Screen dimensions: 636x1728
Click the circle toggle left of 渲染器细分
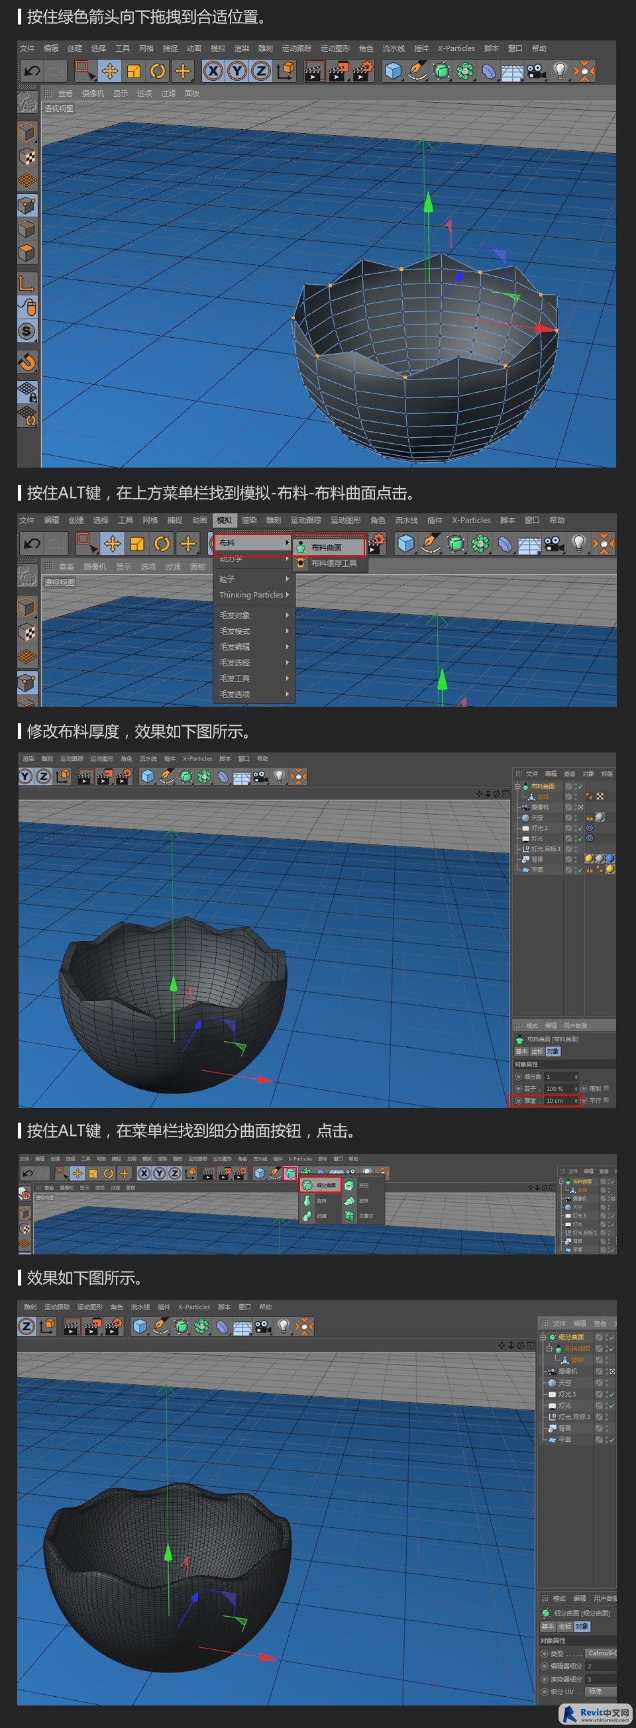(545, 1679)
